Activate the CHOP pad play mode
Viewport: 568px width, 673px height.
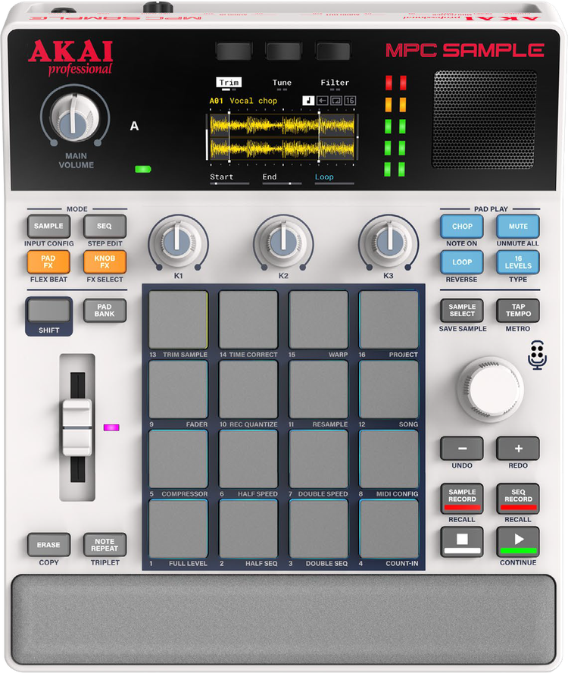point(462,226)
